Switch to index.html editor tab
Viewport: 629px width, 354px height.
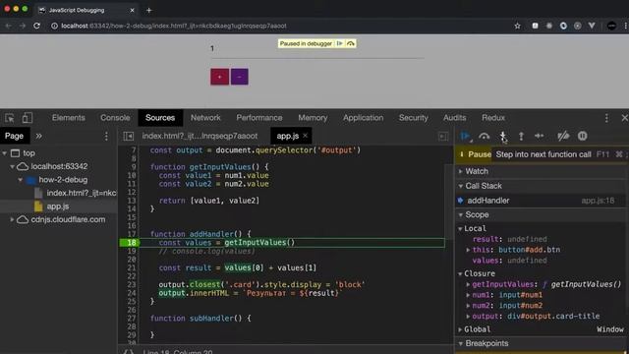(200, 136)
